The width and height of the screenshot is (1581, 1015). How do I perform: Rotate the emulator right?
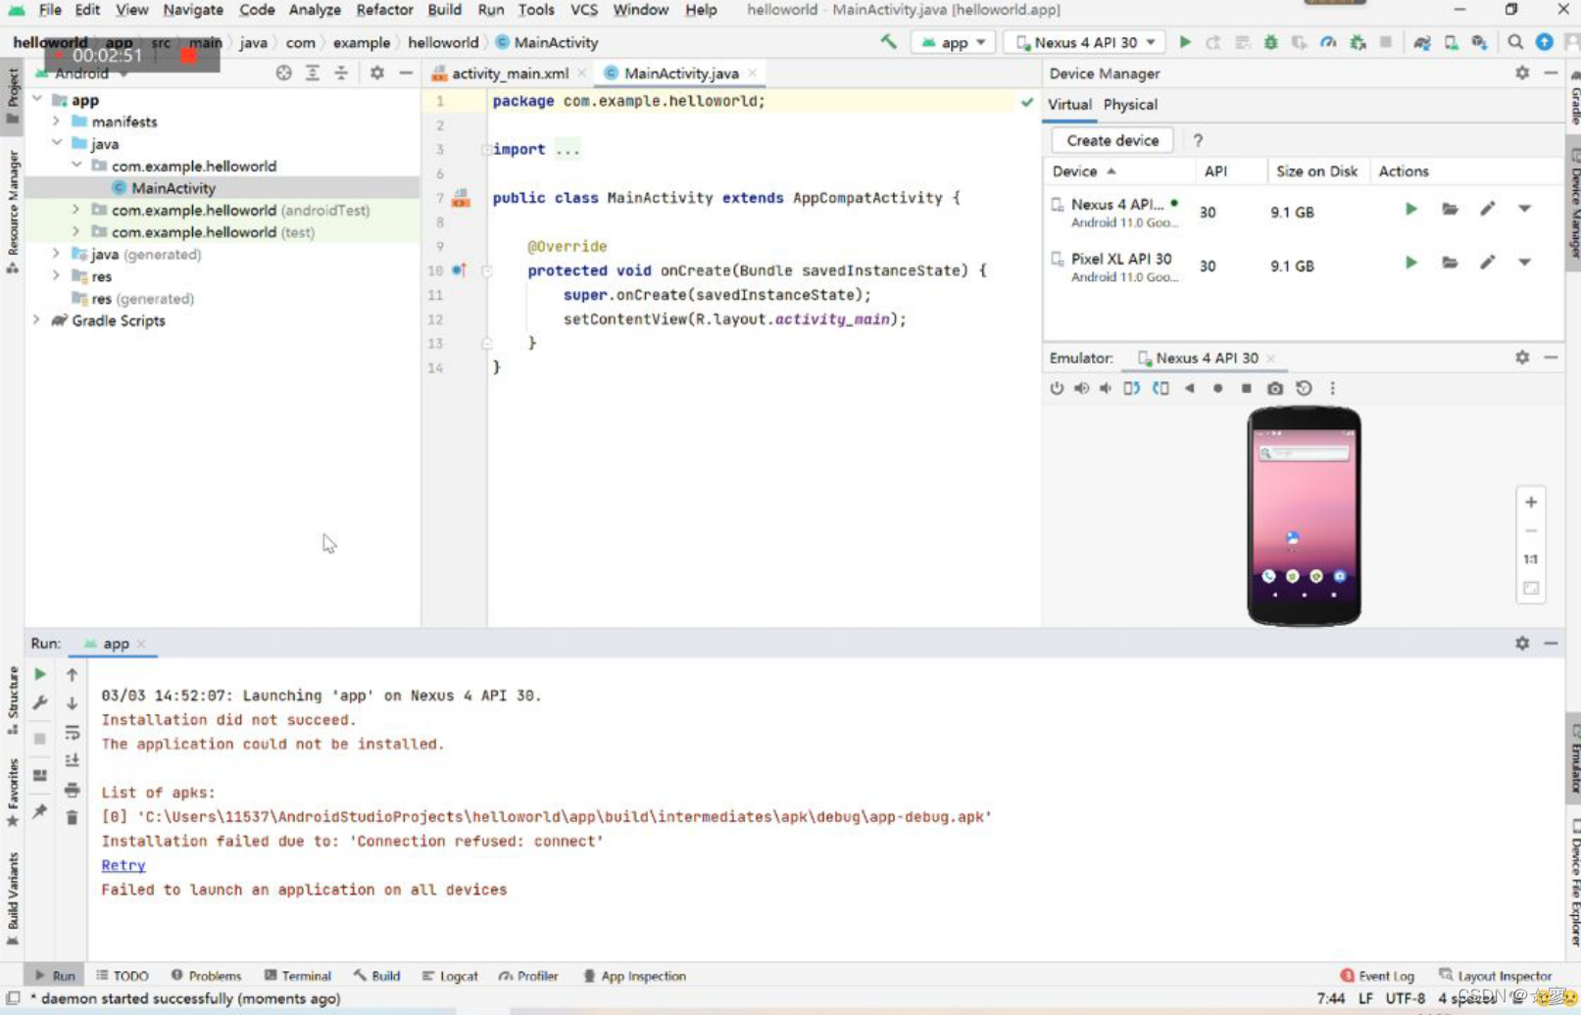click(1161, 388)
